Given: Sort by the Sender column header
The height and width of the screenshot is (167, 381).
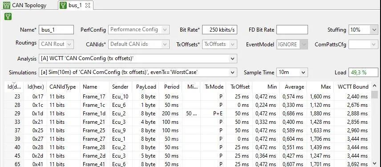Looking at the screenshot, I should (x=120, y=87).
